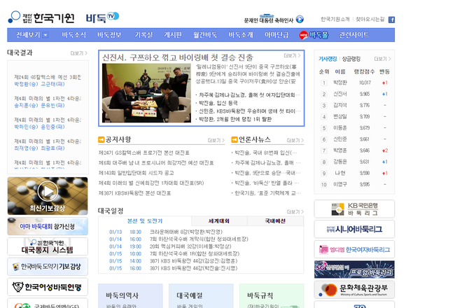
Task: Open 대국통지 시스템 banner
Action: (x=48, y=246)
